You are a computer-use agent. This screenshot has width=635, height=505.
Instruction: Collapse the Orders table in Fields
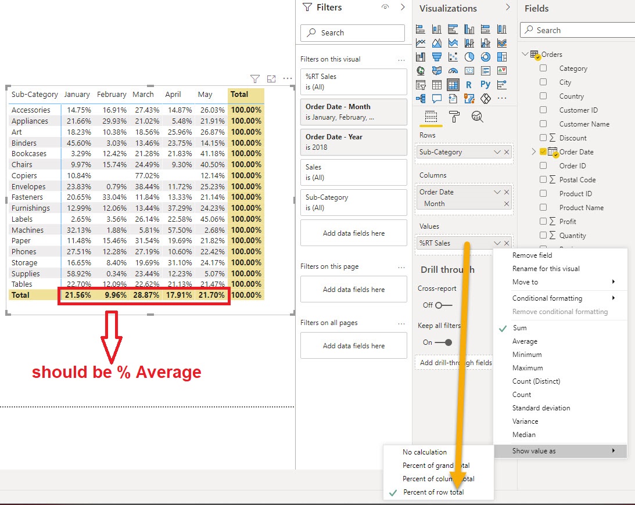click(525, 54)
